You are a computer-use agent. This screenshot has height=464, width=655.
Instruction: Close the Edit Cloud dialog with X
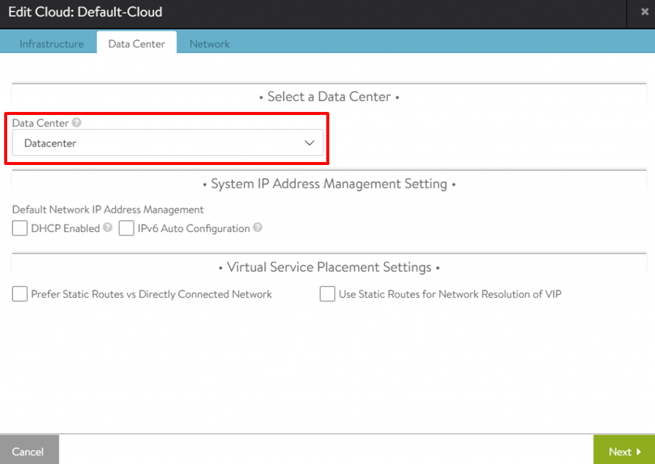pos(644,12)
